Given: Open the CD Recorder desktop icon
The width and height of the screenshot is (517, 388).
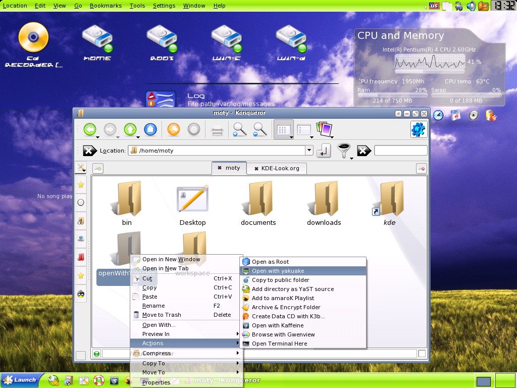Looking at the screenshot, I should 33,44.
